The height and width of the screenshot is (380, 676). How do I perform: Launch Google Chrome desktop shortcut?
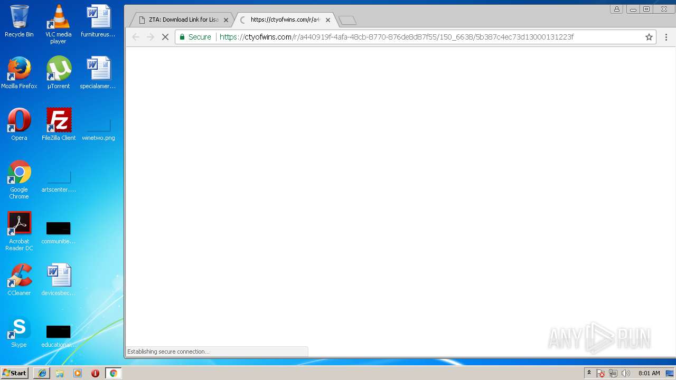(19, 180)
